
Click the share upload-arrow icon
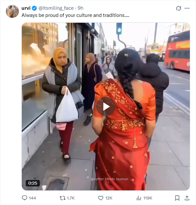[x=187, y=198]
